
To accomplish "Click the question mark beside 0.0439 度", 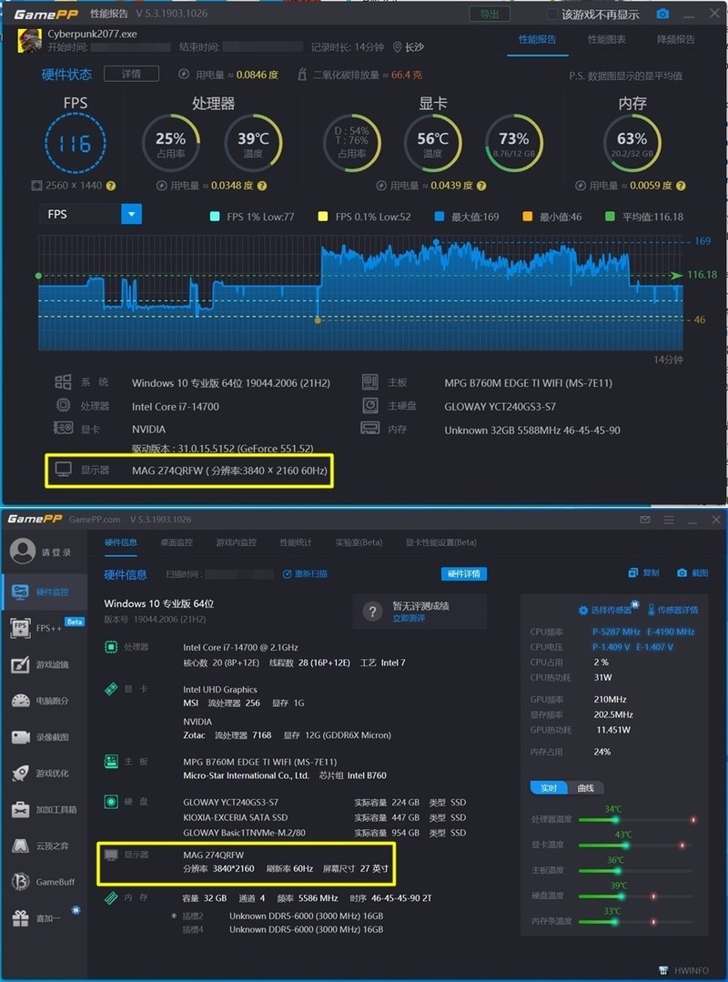I will [x=481, y=186].
